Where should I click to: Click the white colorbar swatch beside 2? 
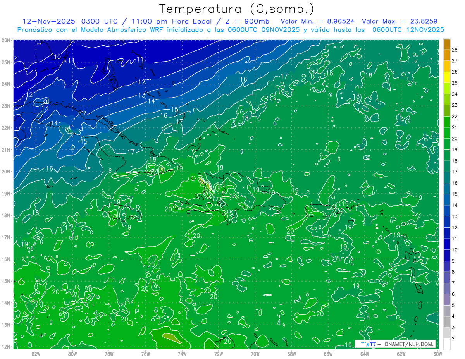click(447, 344)
